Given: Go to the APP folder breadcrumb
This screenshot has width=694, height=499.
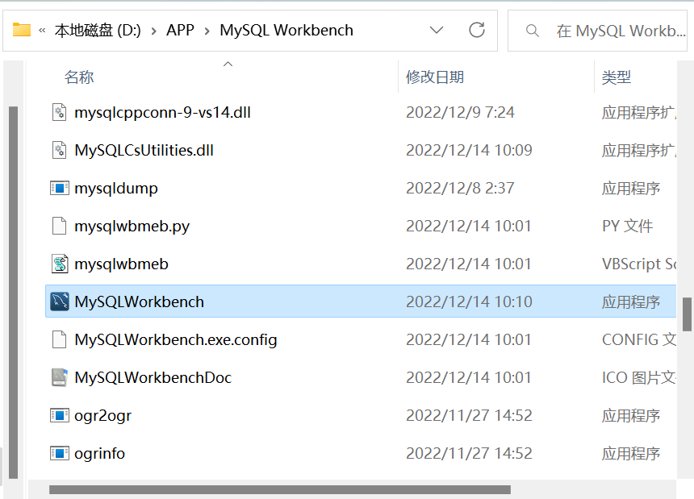Looking at the screenshot, I should 180,30.
